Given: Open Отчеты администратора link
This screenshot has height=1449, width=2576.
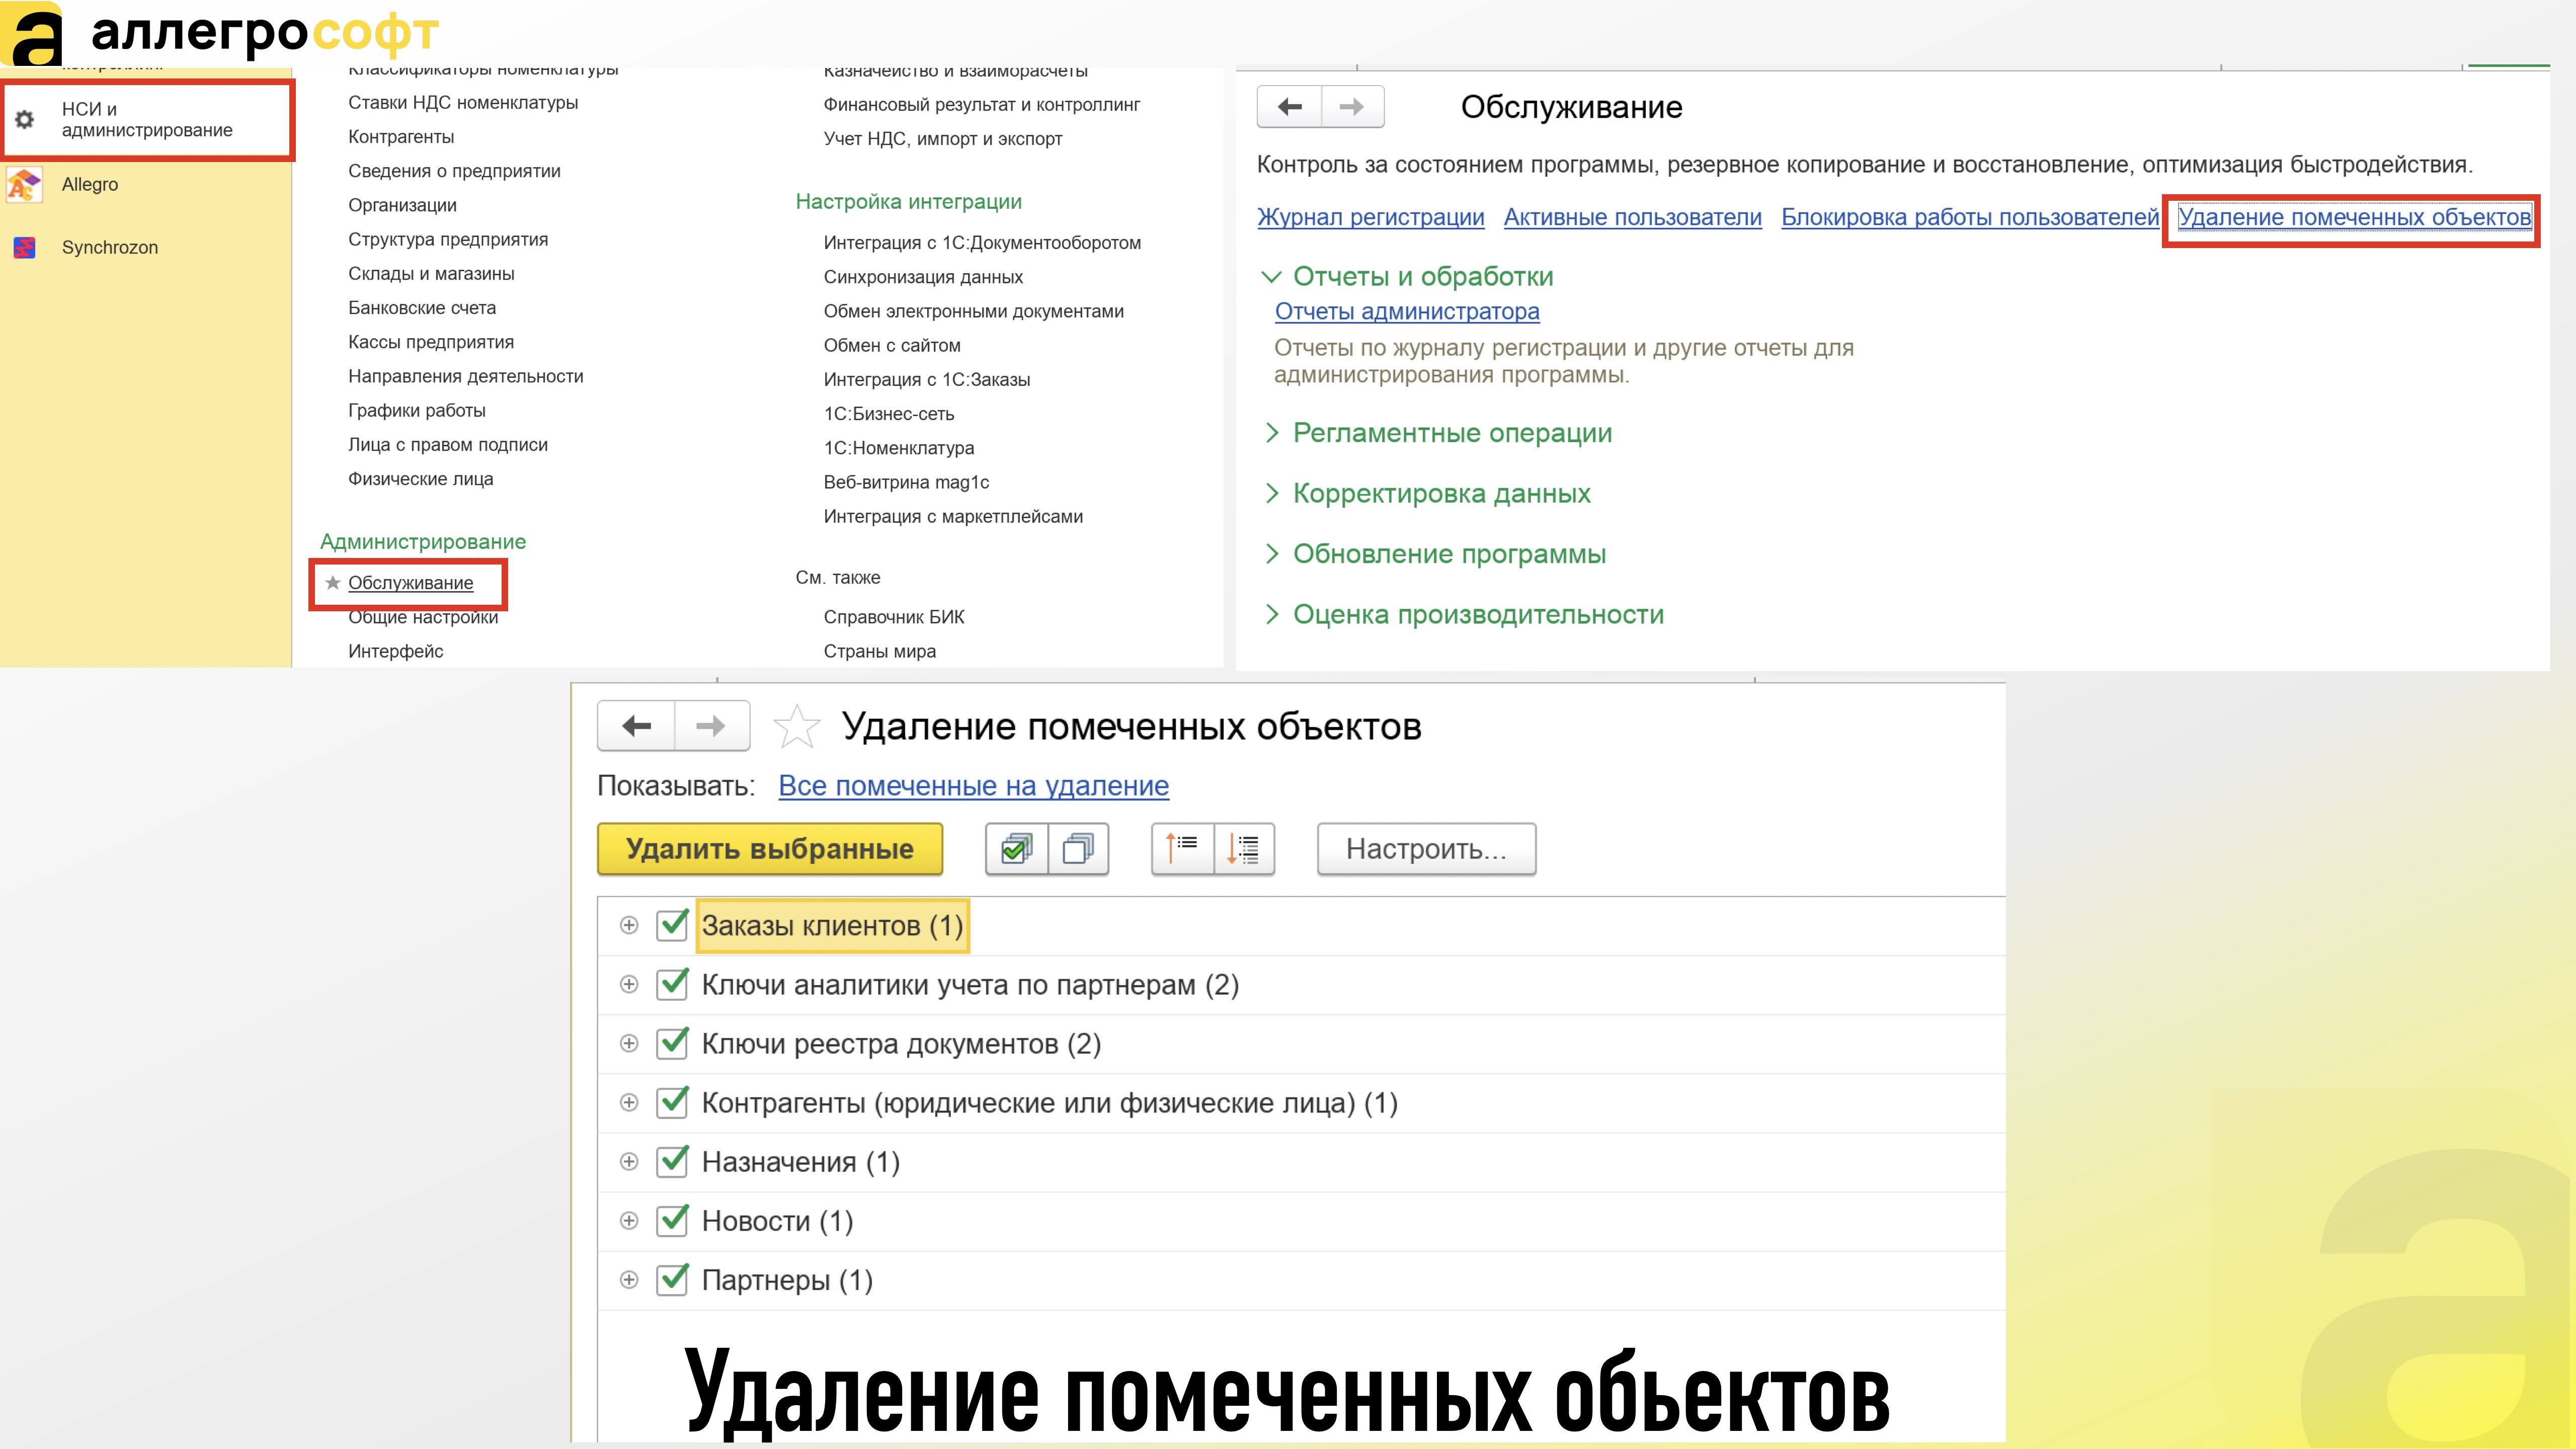Looking at the screenshot, I should (1407, 311).
